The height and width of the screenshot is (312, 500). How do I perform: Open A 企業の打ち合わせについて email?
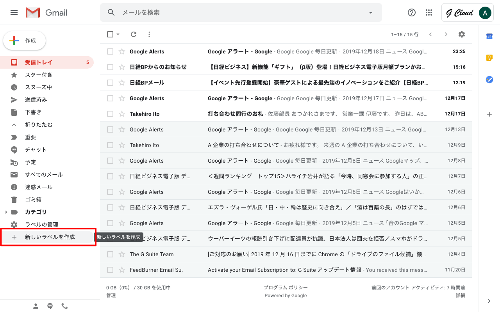(x=286, y=145)
